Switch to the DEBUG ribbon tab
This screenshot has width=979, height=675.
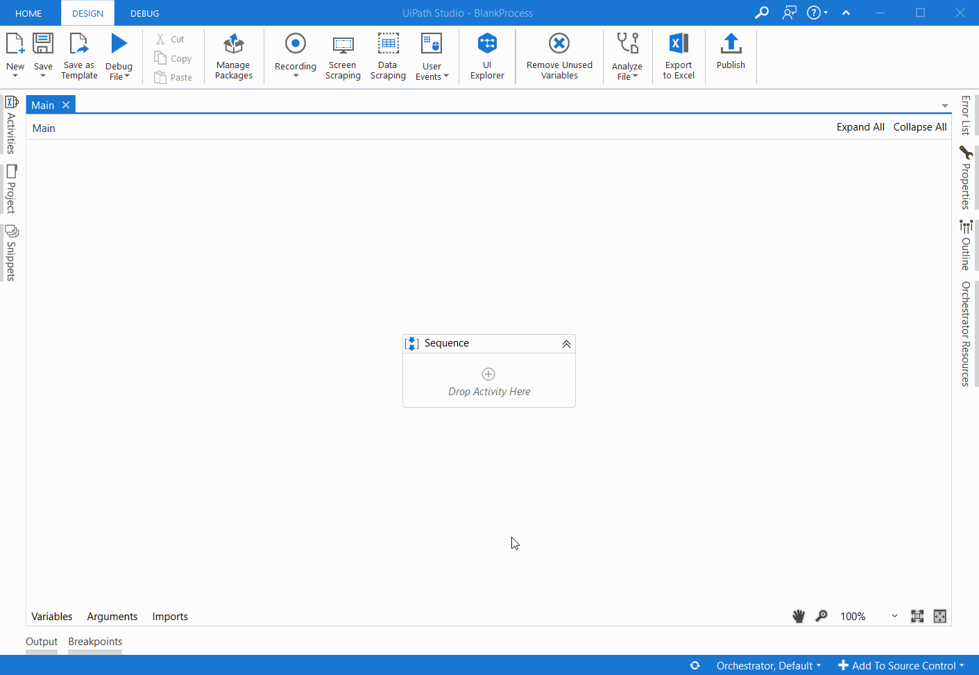[144, 12]
